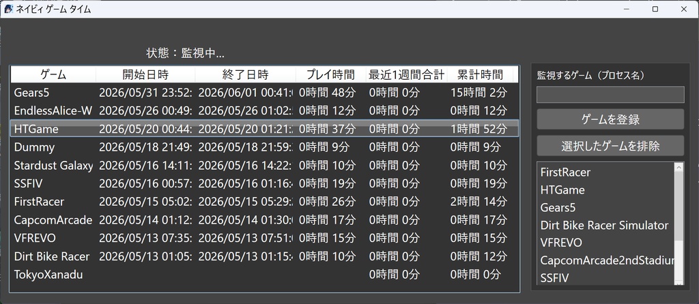The height and width of the screenshot is (304, 699).
Task: Click the 1時間 52分 cumulative time cell
Action: tap(479, 129)
